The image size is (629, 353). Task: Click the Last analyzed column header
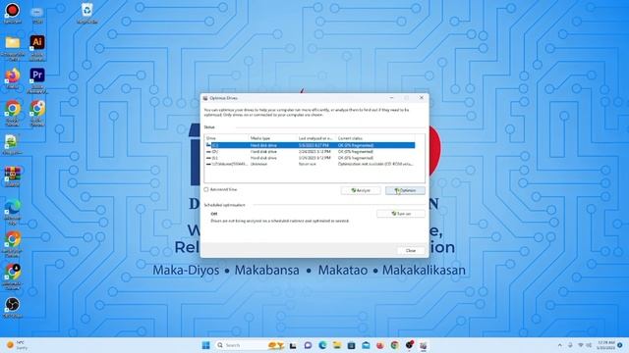coord(316,138)
